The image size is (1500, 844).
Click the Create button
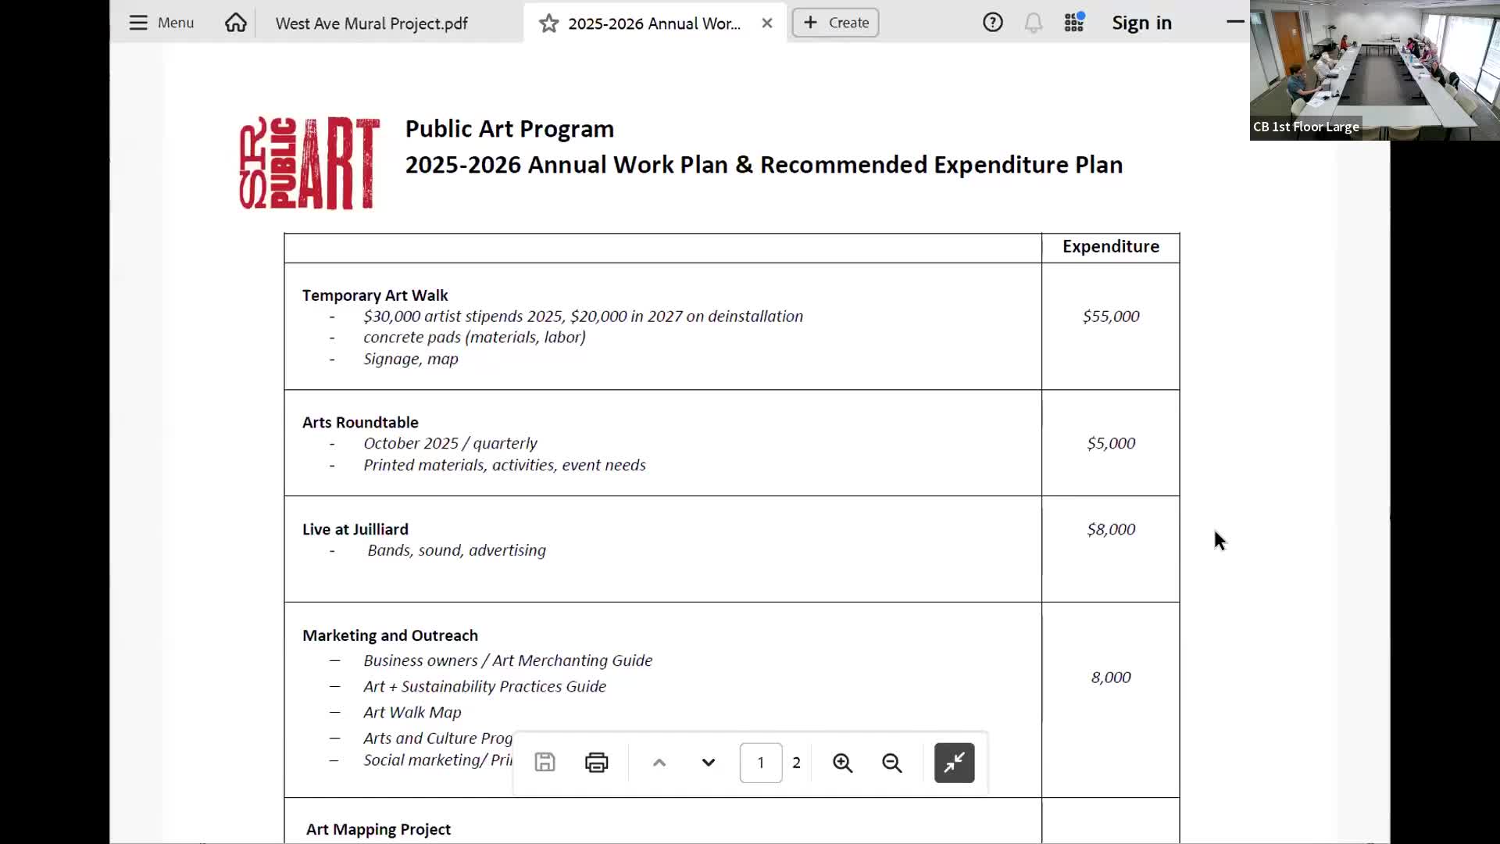[835, 23]
